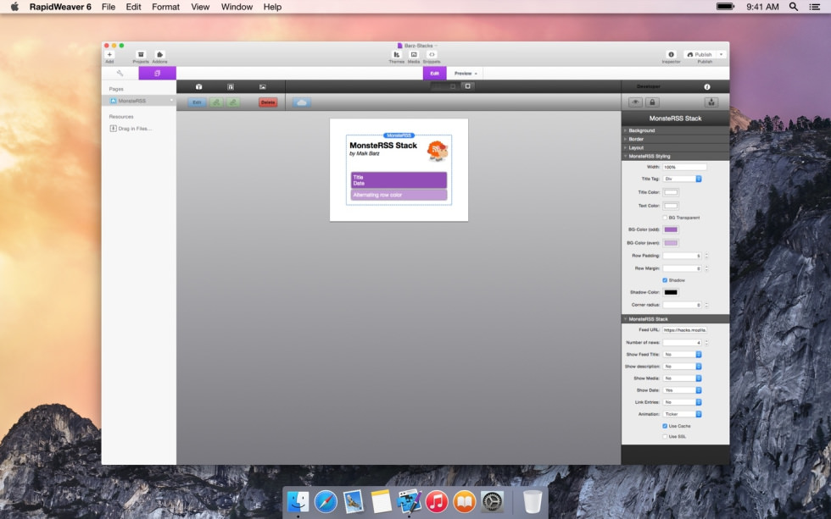
Task: Switch to the purple Edit mode tab
Action: (434, 73)
